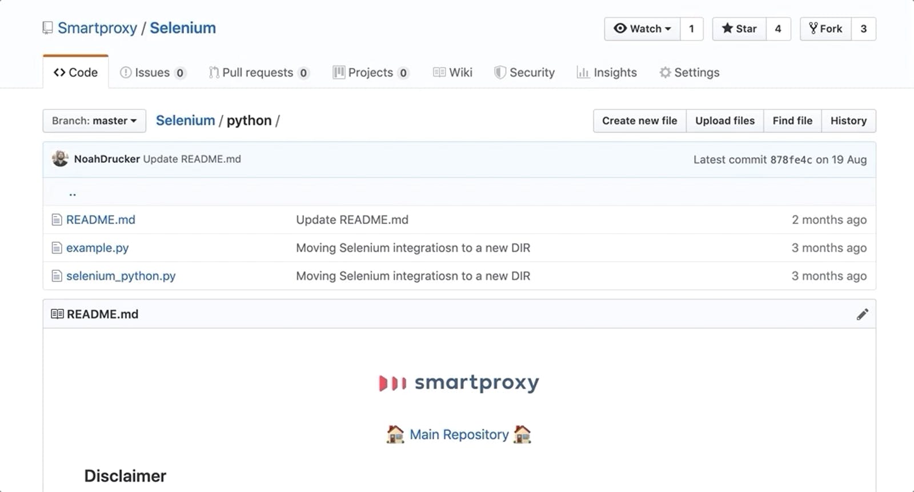Fork the repository
The image size is (914, 492).
[x=825, y=29]
